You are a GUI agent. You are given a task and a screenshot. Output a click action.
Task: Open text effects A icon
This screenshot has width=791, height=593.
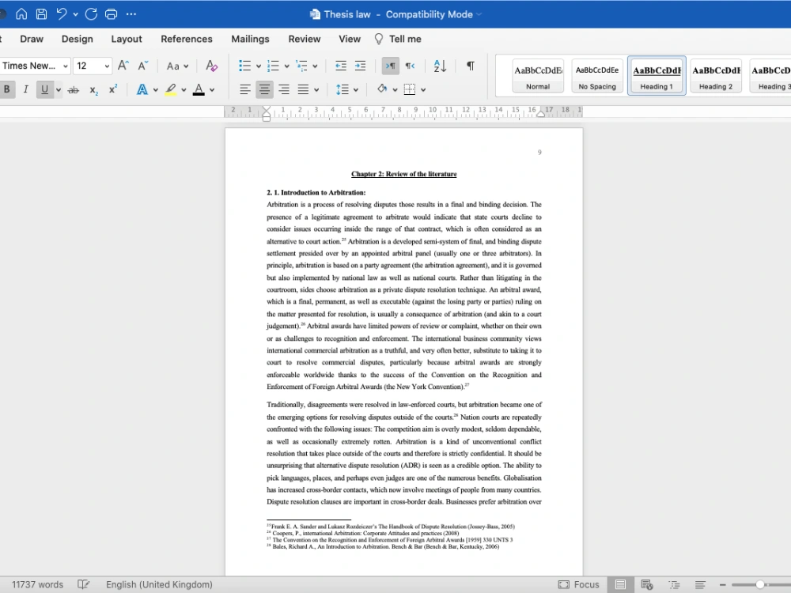[142, 90]
